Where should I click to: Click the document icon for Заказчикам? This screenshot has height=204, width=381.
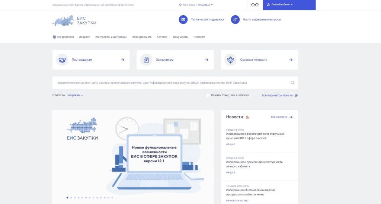click(146, 60)
